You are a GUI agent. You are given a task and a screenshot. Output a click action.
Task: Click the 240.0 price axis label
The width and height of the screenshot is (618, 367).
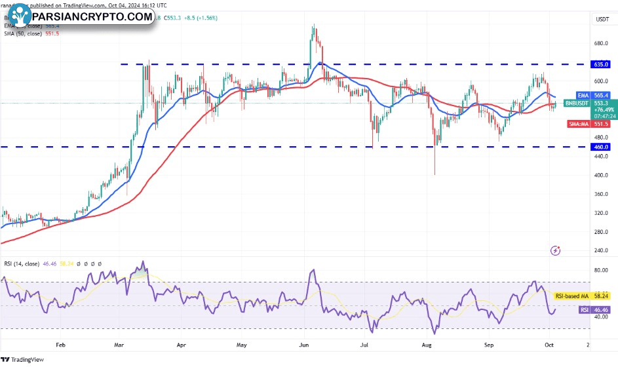tap(601, 250)
